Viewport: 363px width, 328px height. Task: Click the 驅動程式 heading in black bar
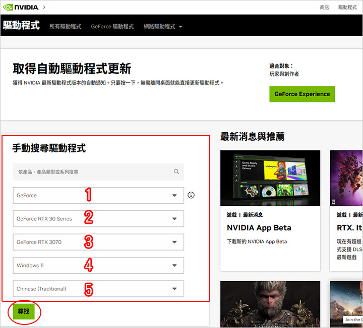[21, 25]
